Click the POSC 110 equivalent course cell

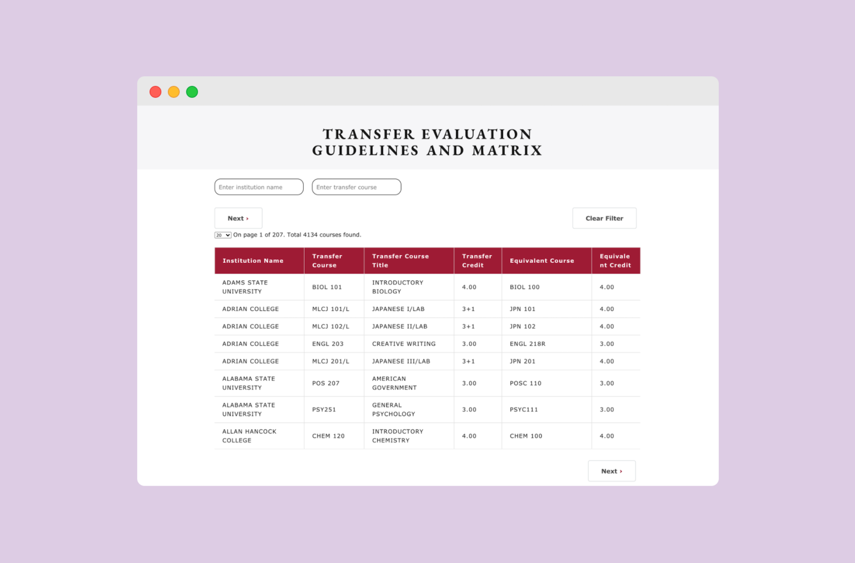526,383
